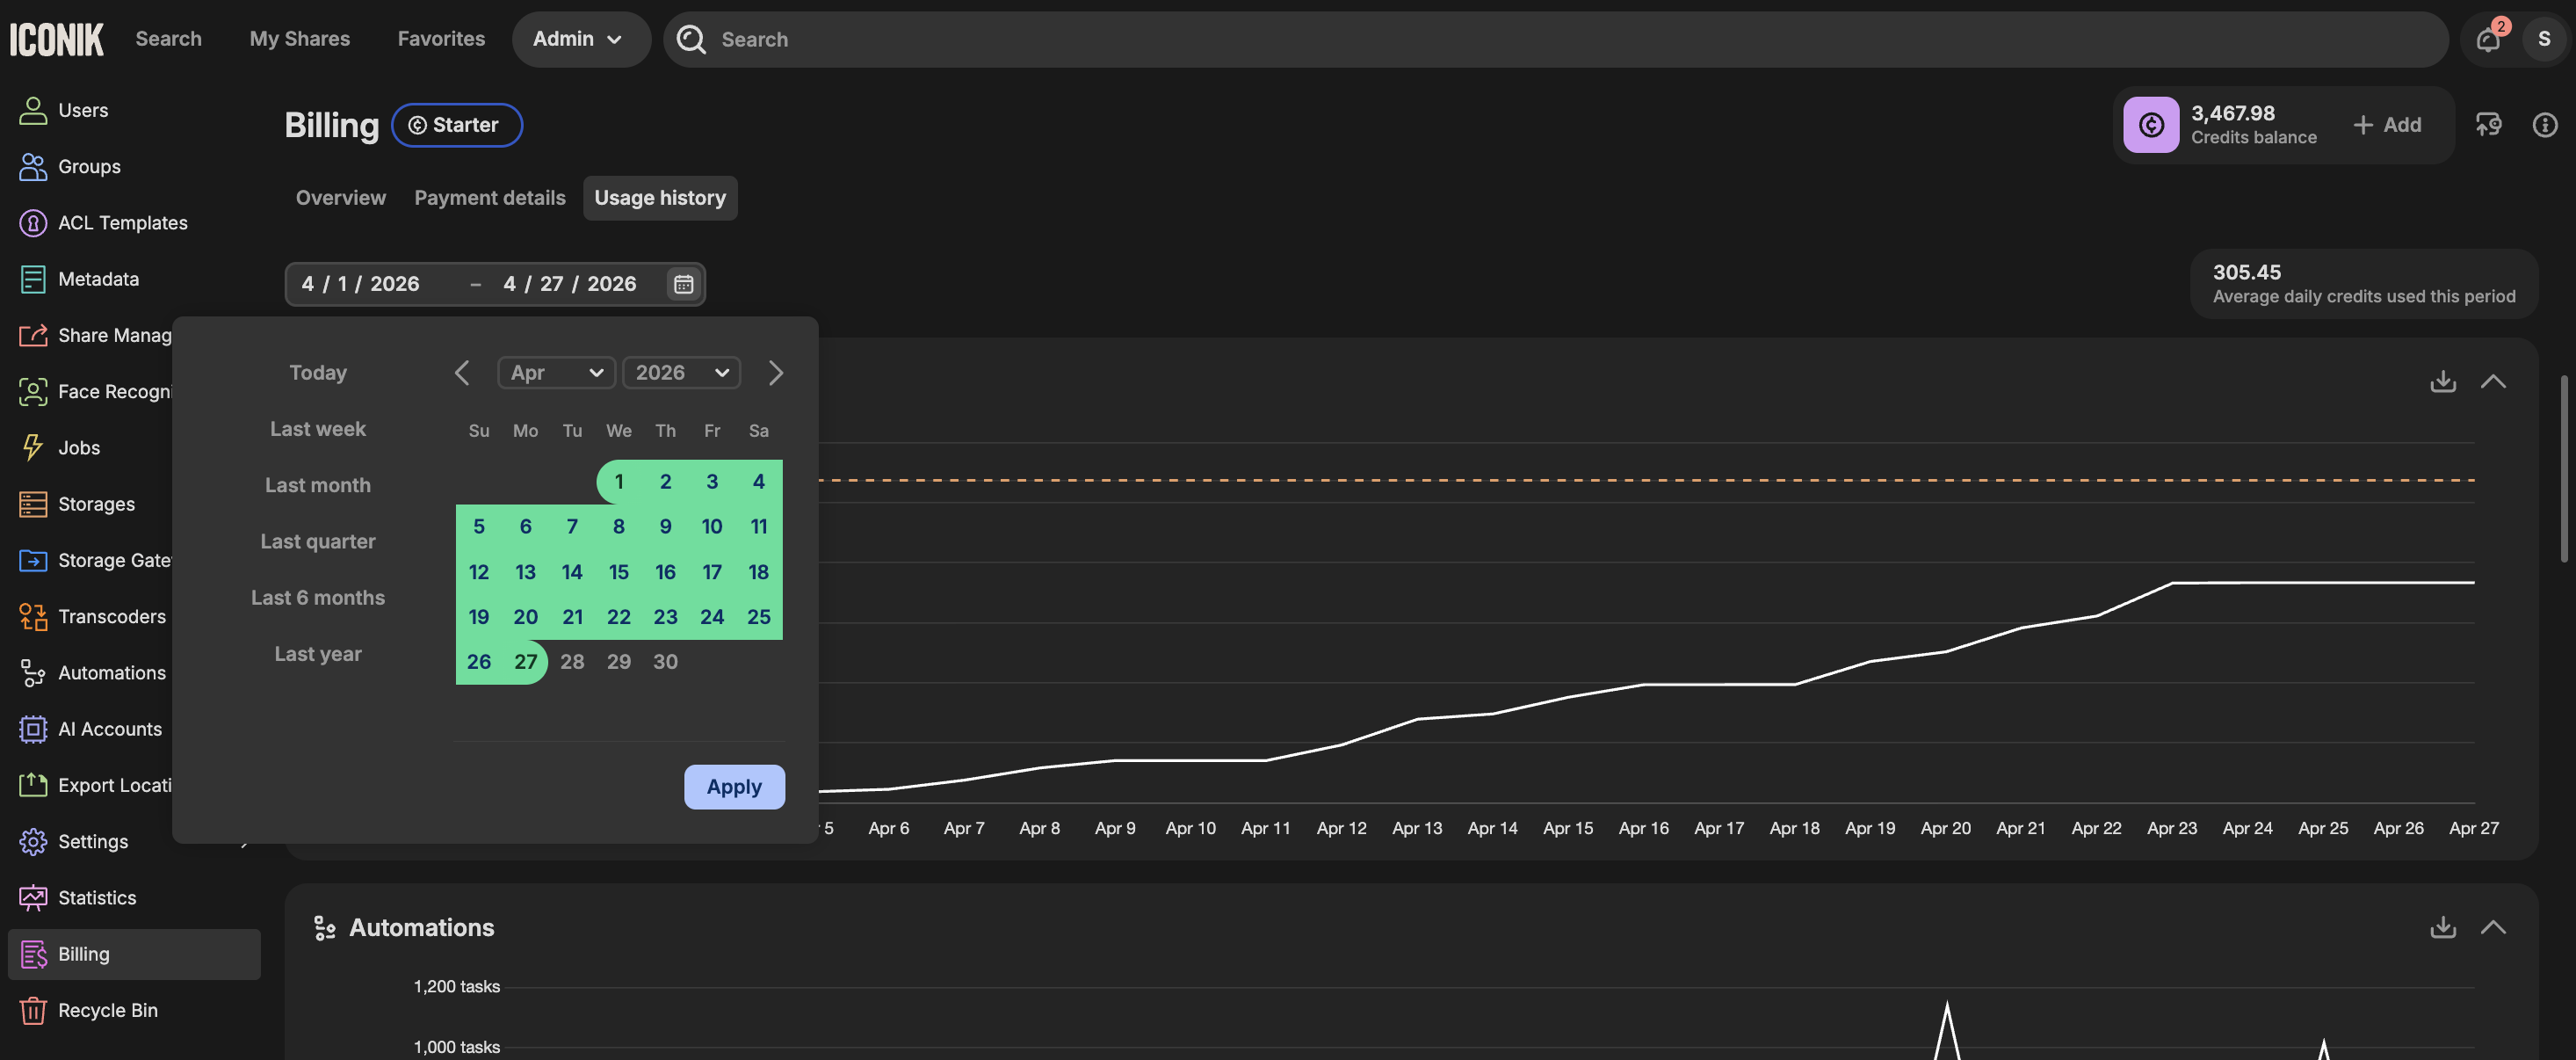This screenshot has height=1060, width=2576.
Task: Download the Automations usage chart
Action: [2442, 927]
